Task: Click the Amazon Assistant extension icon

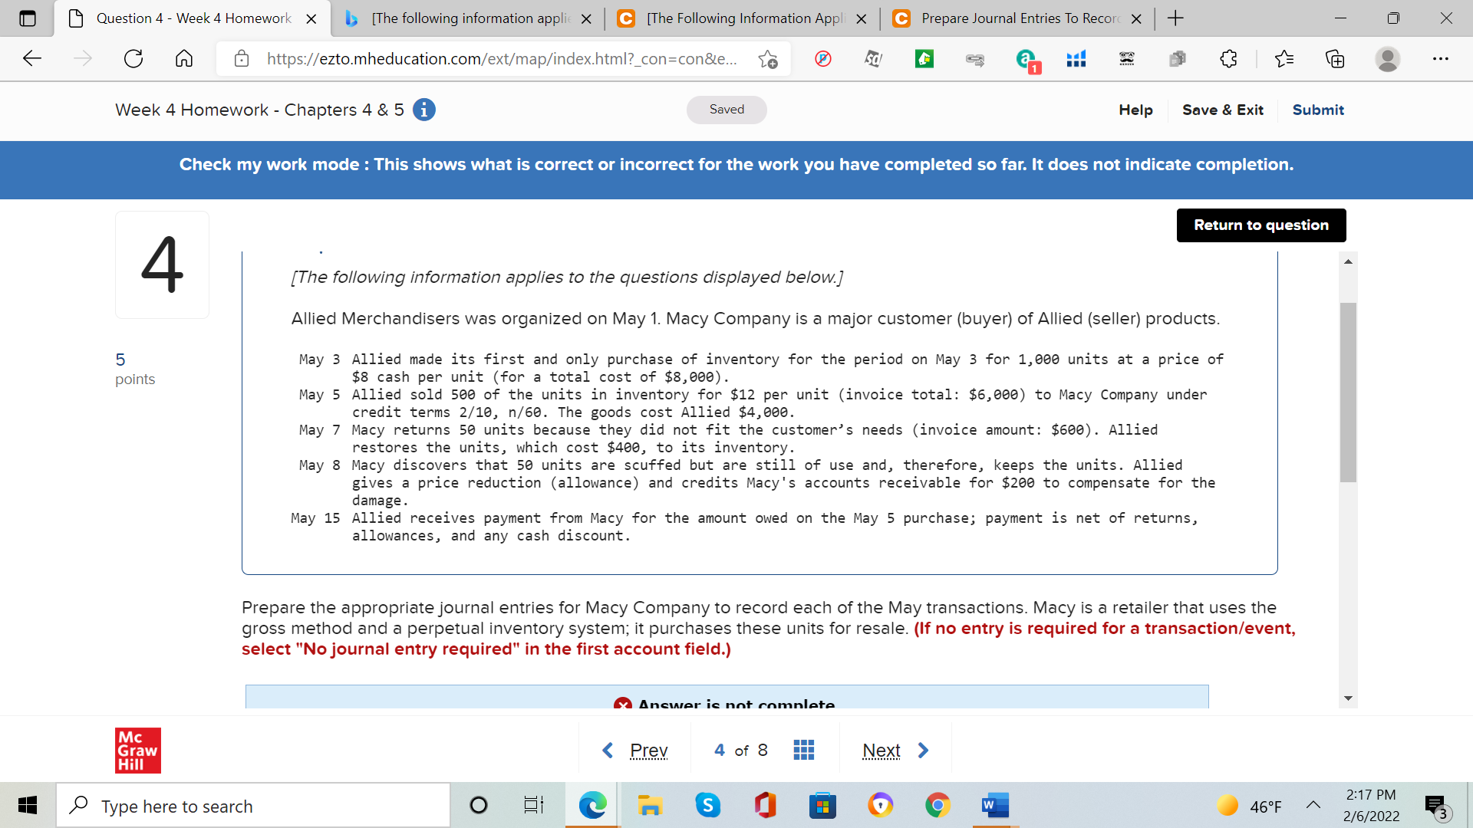Action: pyautogui.click(x=1026, y=59)
